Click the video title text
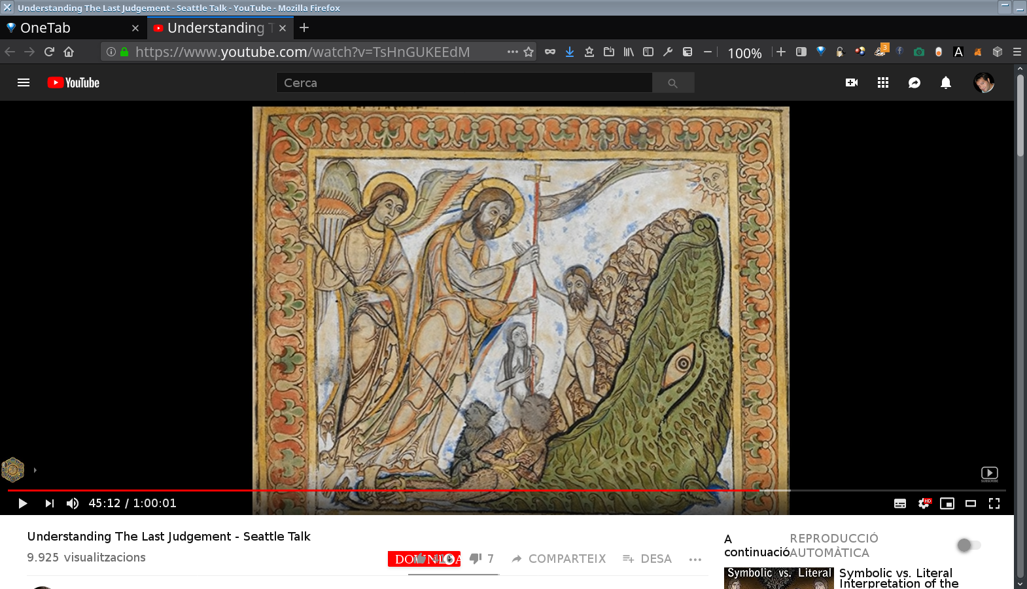Image resolution: width=1027 pixels, height=589 pixels. point(169,537)
